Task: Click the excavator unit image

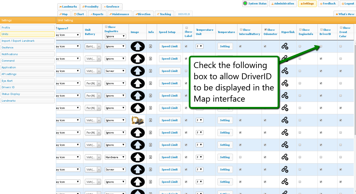Action: [x=138, y=120]
